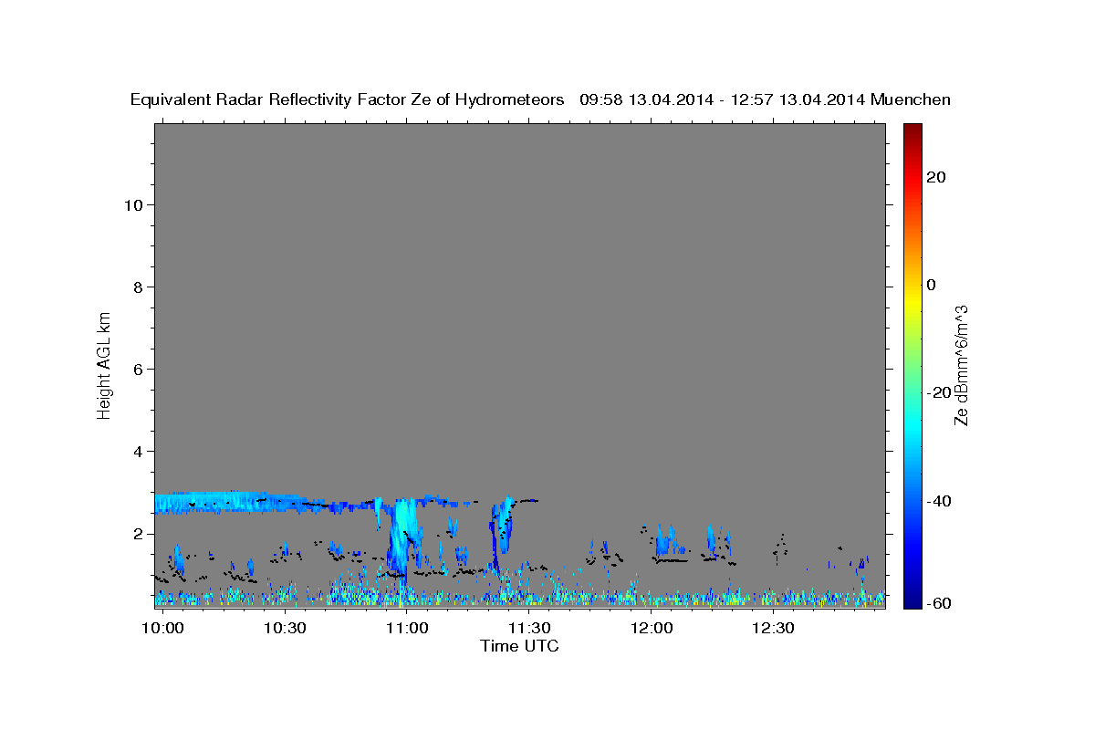Viewport: 1095px width, 730px height.
Task: Click the date range text '09:58 13.04.2014 - 12:57 13.04.2014 Muenchen'
Action: (766, 100)
